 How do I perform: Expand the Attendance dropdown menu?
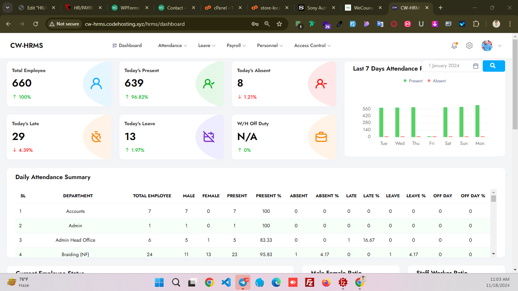[173, 46]
